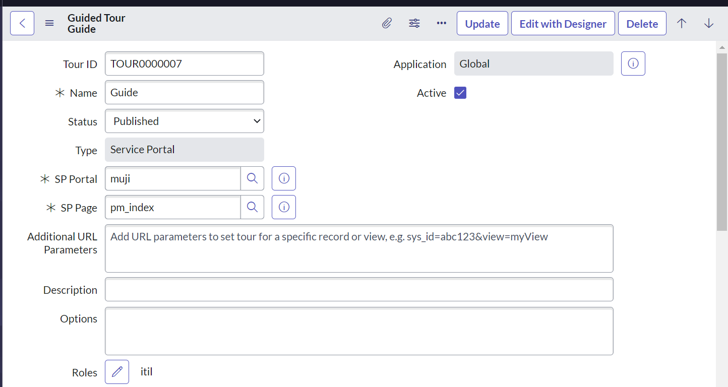
Task: Go to previous record up arrow
Action: coord(682,24)
